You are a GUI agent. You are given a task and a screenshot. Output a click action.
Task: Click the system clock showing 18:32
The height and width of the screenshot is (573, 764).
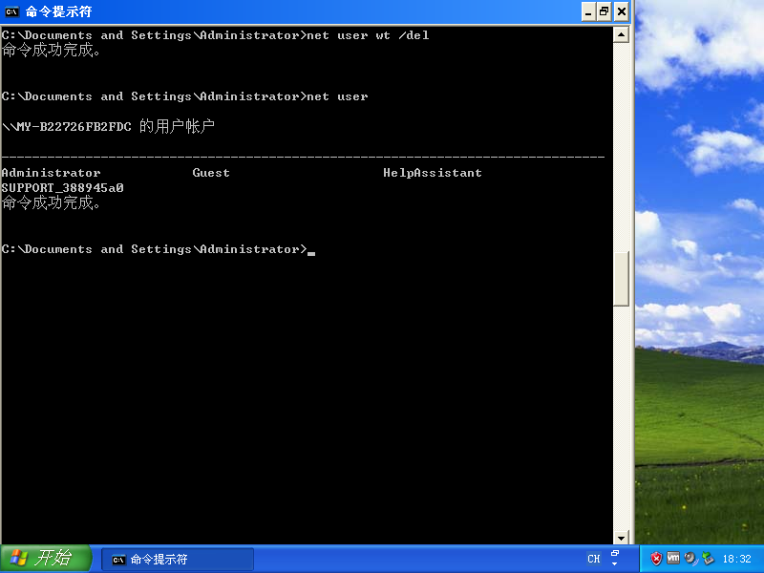(x=736, y=559)
